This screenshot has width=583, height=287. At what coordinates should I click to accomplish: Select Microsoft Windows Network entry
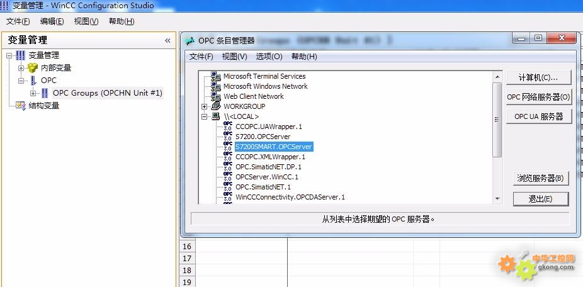pyautogui.click(x=266, y=86)
